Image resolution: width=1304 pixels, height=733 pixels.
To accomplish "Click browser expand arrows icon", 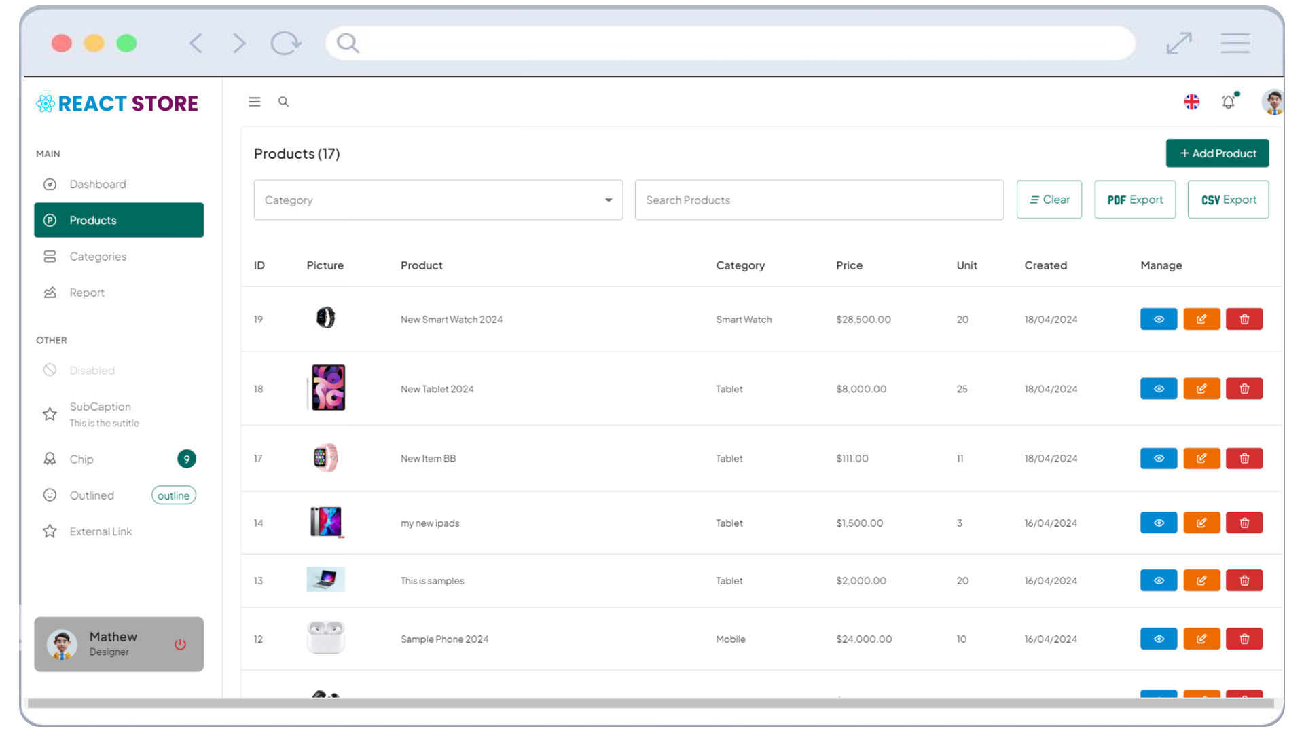I will pyautogui.click(x=1179, y=43).
